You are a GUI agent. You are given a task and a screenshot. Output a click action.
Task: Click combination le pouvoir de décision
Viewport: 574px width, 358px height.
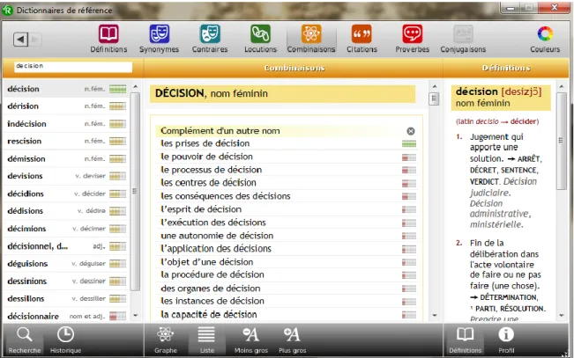pyautogui.click(x=206, y=157)
